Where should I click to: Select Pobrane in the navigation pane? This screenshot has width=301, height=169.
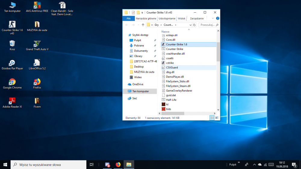click(x=139, y=46)
